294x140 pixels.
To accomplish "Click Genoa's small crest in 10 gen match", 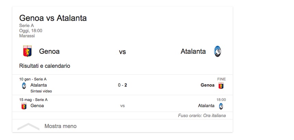I will pos(221,85).
